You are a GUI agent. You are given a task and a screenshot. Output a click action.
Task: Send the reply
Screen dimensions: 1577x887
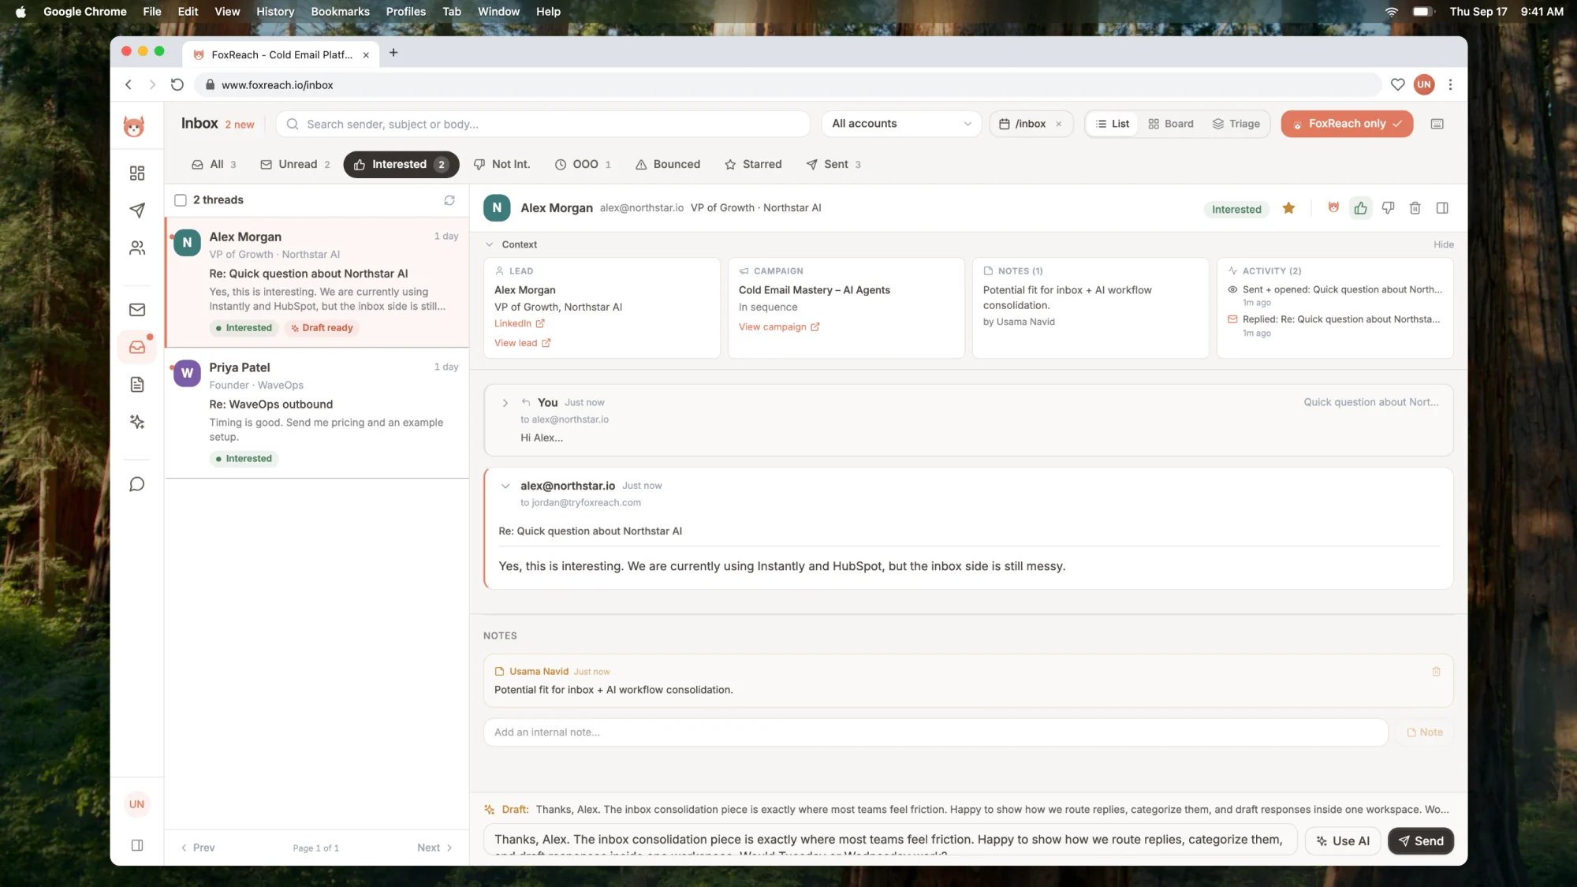tap(1421, 841)
